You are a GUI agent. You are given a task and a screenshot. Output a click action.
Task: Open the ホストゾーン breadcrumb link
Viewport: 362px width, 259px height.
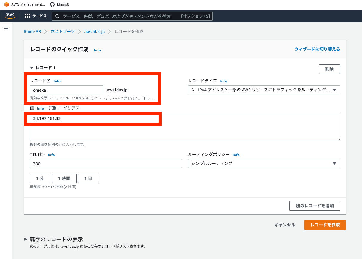[63, 32]
